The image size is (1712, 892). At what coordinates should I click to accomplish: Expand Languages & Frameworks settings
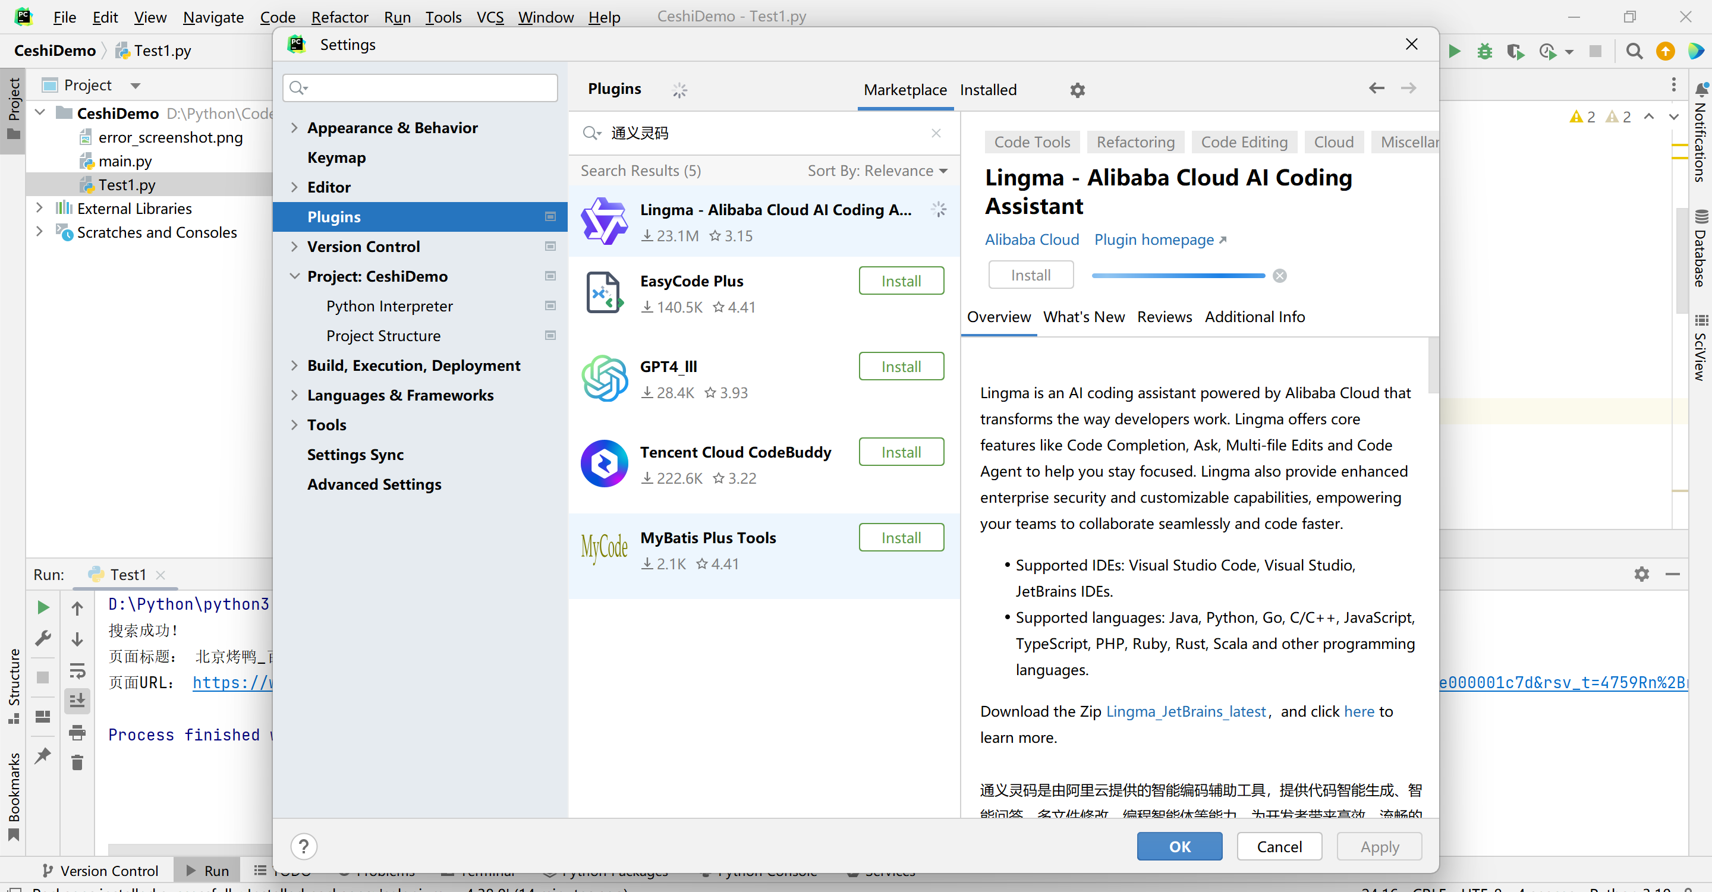point(294,395)
